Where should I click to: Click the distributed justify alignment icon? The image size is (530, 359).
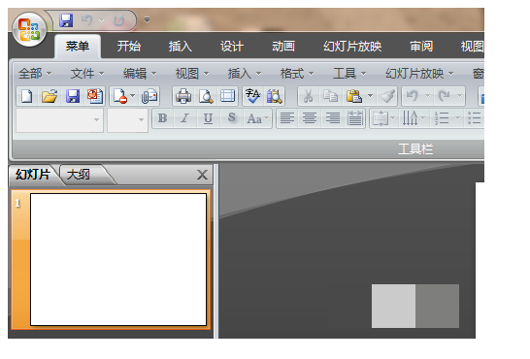pos(355,118)
